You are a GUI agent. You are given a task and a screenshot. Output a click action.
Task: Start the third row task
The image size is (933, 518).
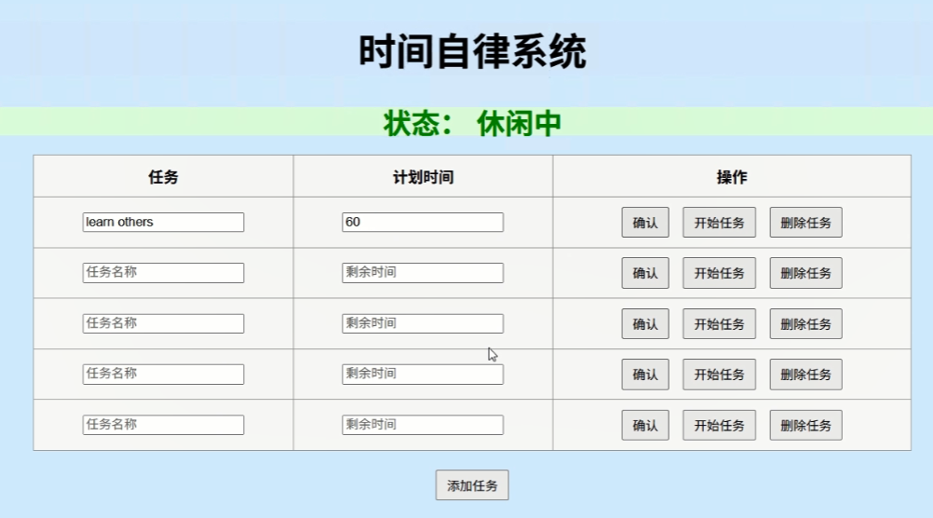coord(719,324)
